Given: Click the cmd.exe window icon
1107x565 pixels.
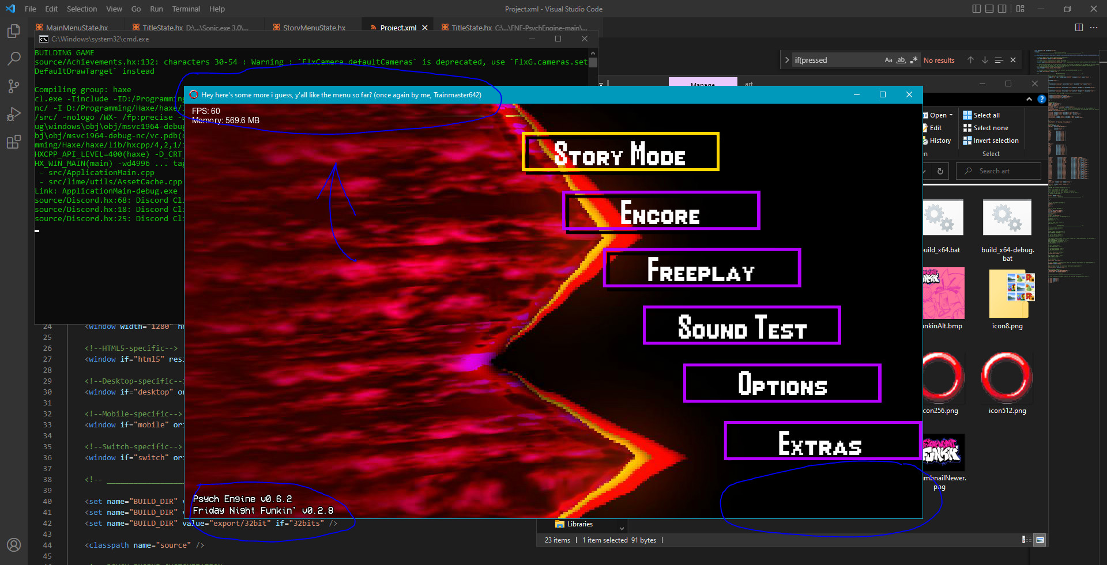Looking at the screenshot, I should pos(43,39).
